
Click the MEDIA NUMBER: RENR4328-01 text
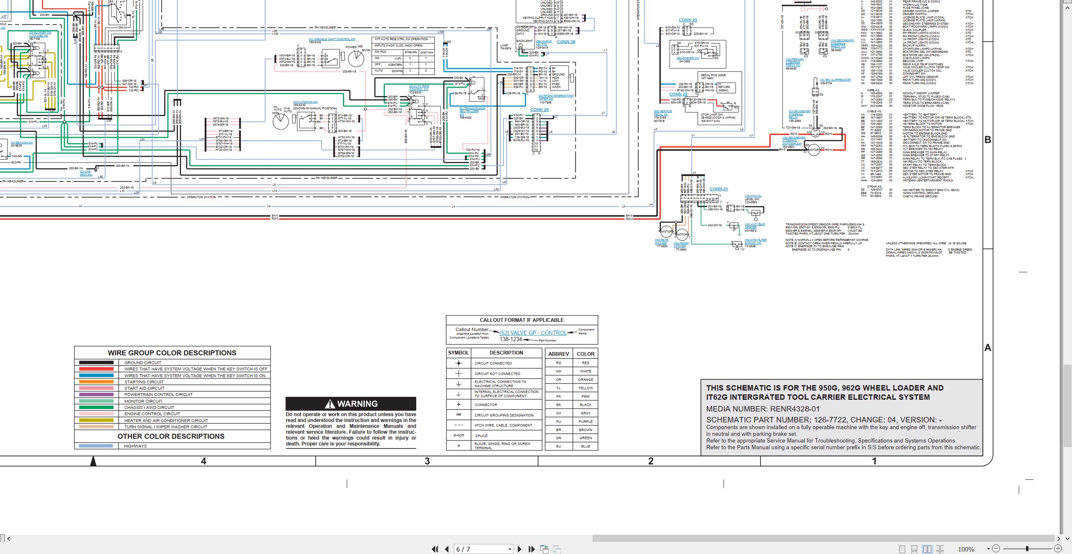763,409
